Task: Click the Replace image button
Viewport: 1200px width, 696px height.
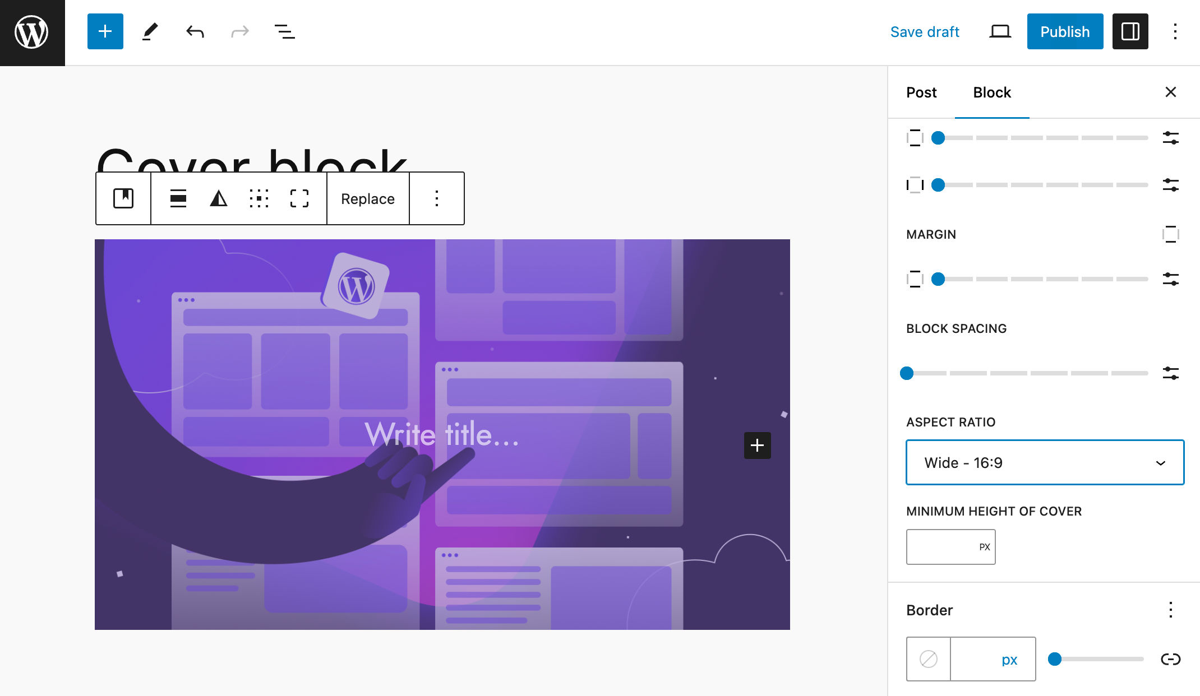Action: point(368,198)
